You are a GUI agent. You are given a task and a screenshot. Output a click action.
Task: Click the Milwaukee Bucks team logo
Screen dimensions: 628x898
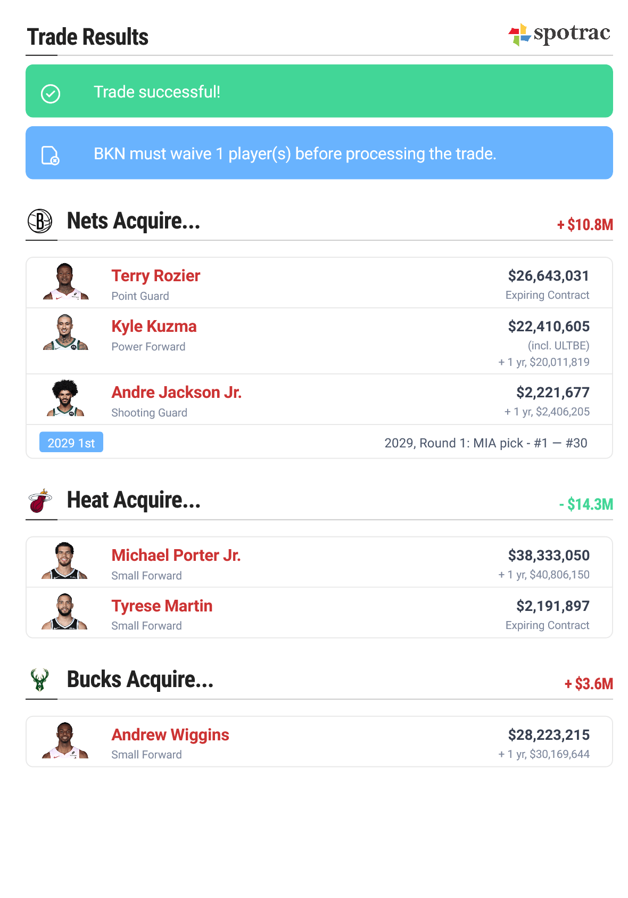[x=40, y=680]
